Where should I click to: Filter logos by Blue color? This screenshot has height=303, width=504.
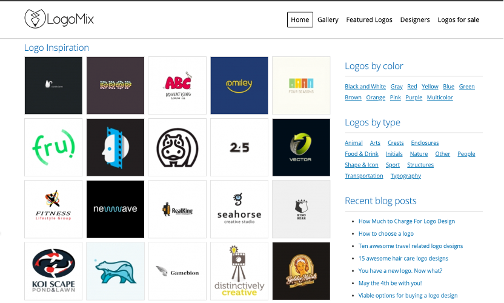pyautogui.click(x=448, y=87)
